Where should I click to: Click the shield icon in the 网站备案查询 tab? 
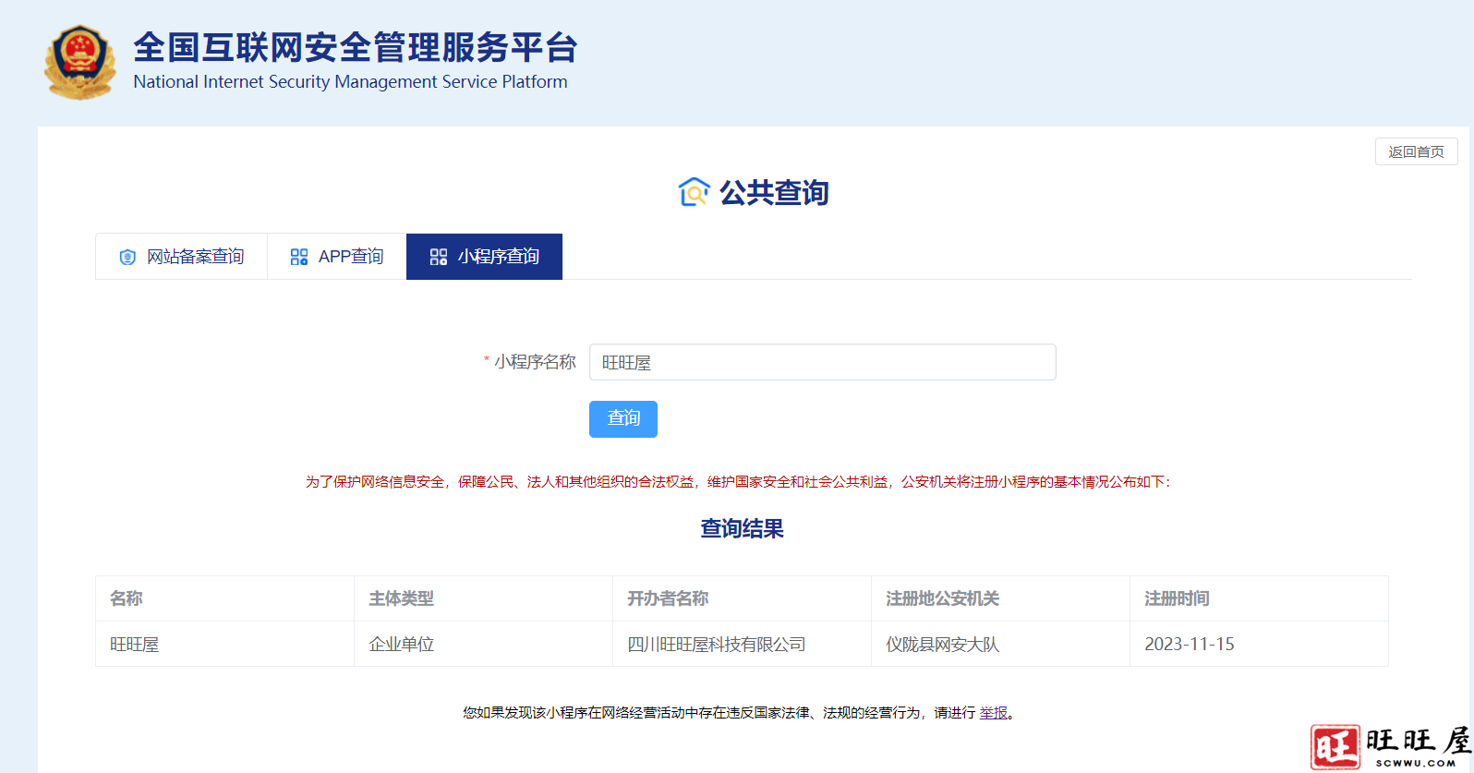127,257
